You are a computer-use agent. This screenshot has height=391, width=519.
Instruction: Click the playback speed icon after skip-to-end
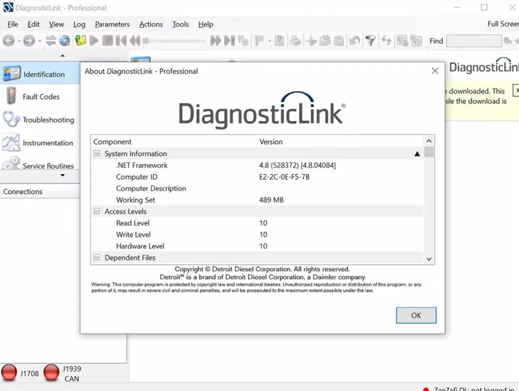243,41
